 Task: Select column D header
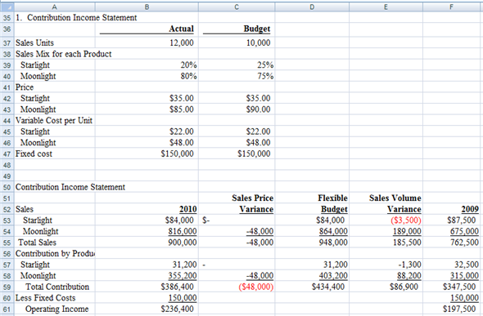point(312,7)
